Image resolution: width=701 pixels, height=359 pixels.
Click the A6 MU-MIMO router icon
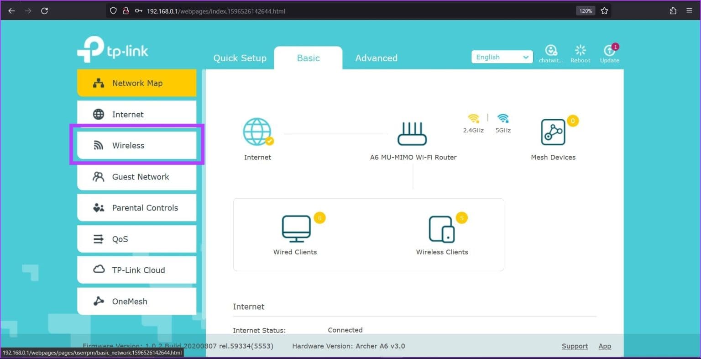coord(412,133)
